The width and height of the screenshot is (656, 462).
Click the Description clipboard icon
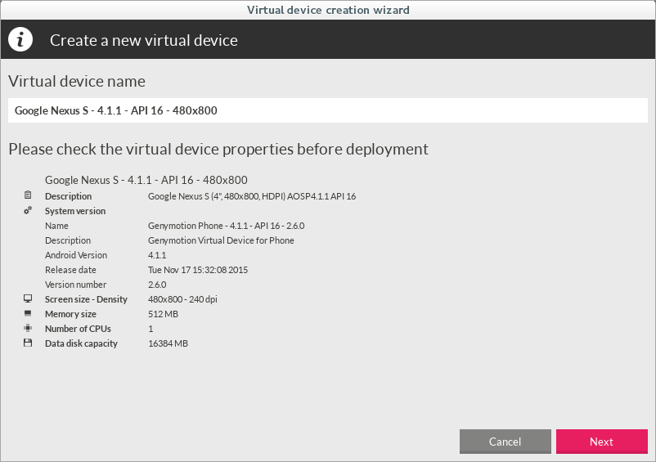click(28, 195)
